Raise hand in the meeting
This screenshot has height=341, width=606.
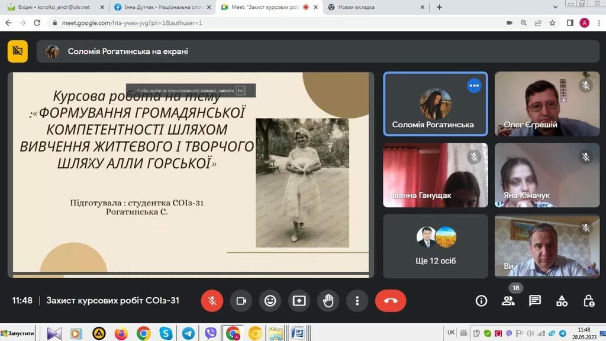coord(328,301)
